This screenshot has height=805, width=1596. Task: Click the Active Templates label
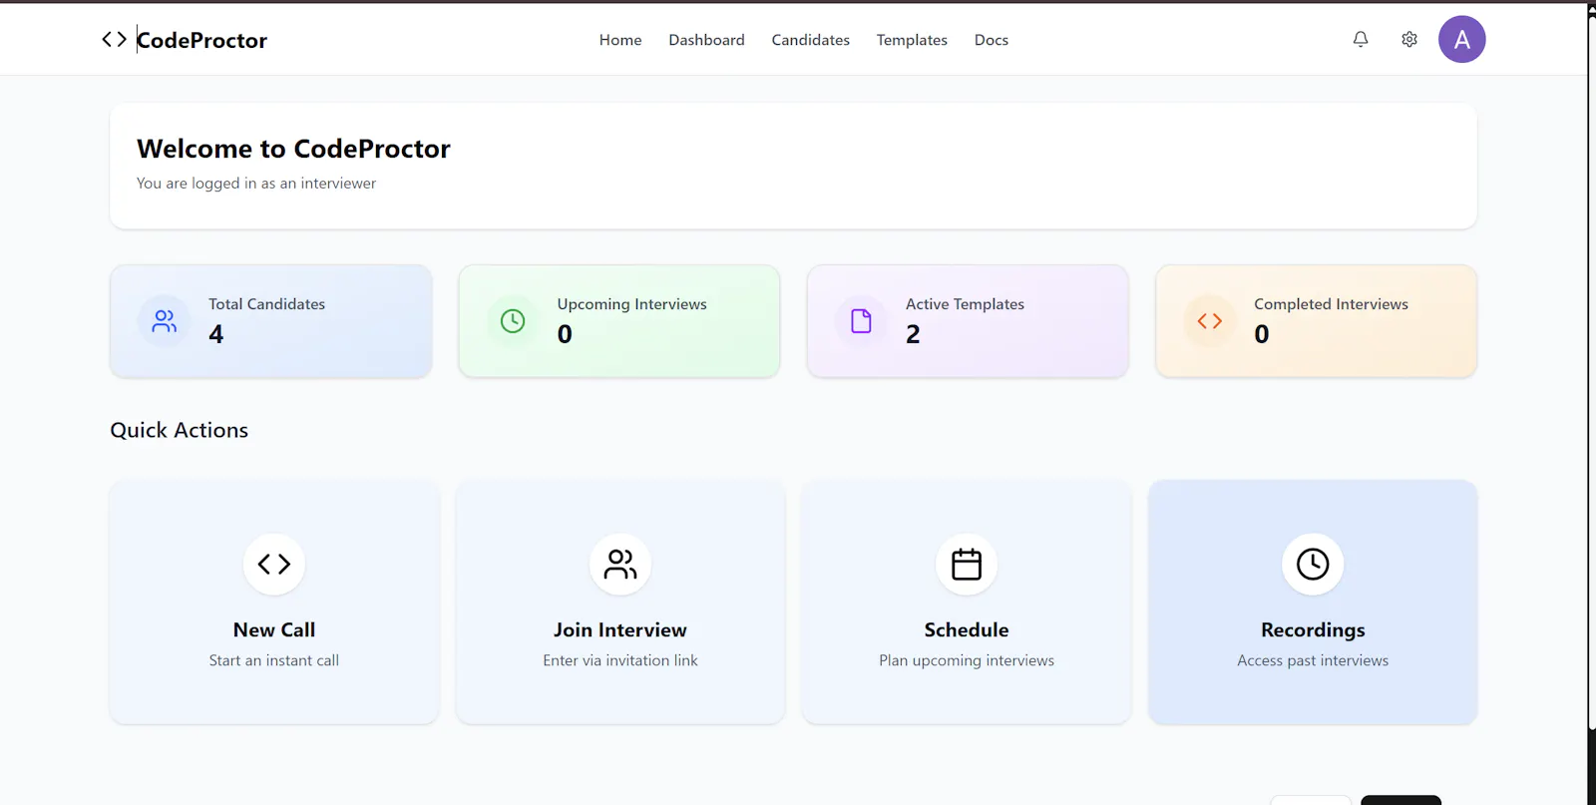tap(965, 304)
